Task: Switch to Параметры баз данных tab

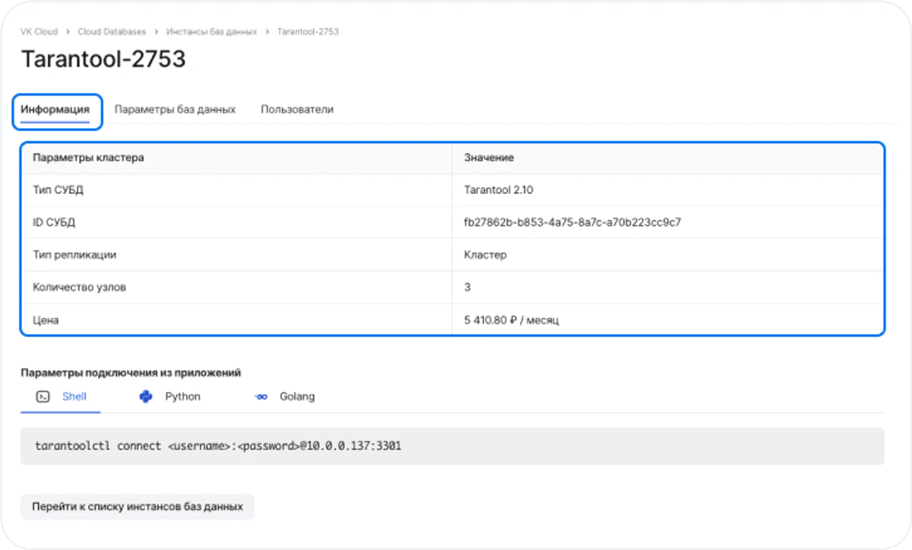Action: click(x=175, y=110)
